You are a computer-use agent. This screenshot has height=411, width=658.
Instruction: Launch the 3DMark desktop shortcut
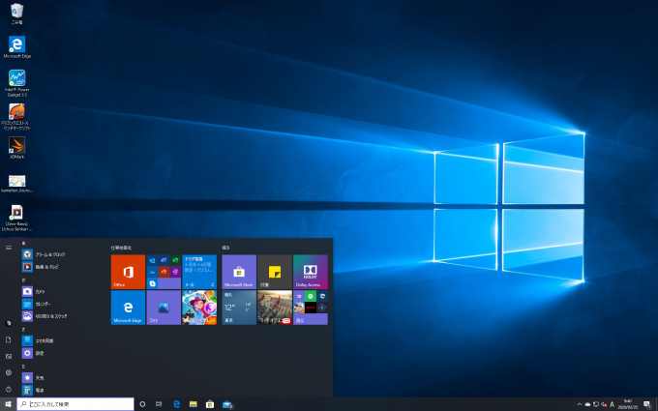coord(16,148)
